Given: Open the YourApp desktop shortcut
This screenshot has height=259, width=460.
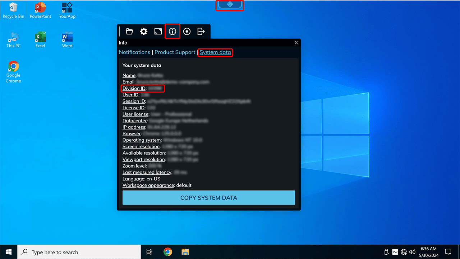Looking at the screenshot, I should [x=67, y=10].
